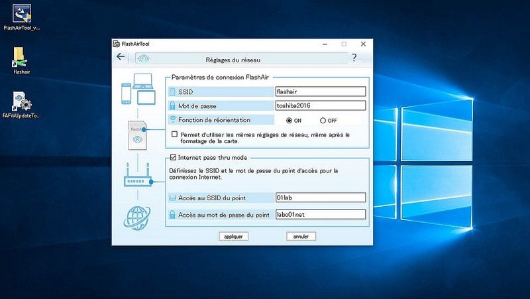The image size is (530, 299).
Task: Click the wireless icon beside Réglages du réseau
Action: pyautogui.click(x=144, y=59)
